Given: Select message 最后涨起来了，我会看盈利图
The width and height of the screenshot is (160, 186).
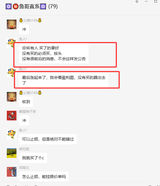Looking at the screenshot, I should pos(64,80).
